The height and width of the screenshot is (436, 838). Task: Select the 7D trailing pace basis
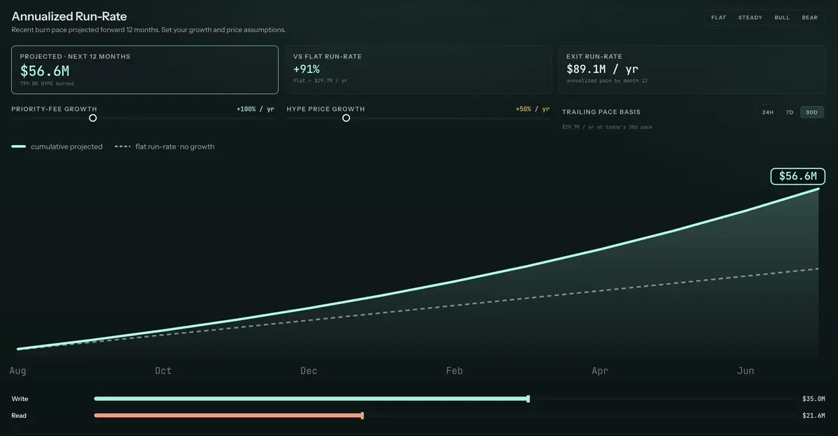tap(790, 112)
